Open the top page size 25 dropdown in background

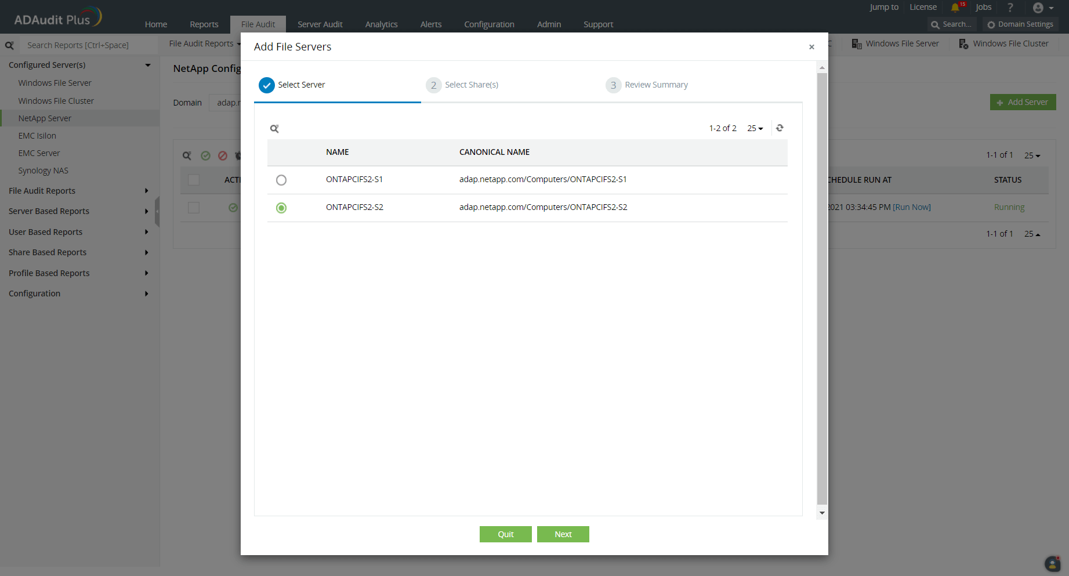tap(1032, 155)
